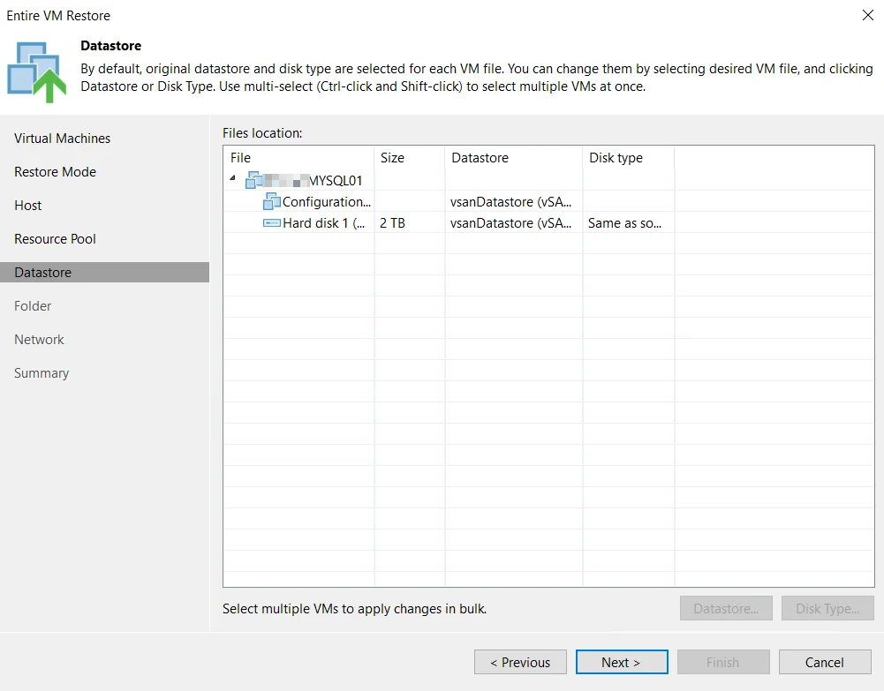Cancel the restore wizard
The width and height of the screenshot is (884, 691).
(825, 662)
